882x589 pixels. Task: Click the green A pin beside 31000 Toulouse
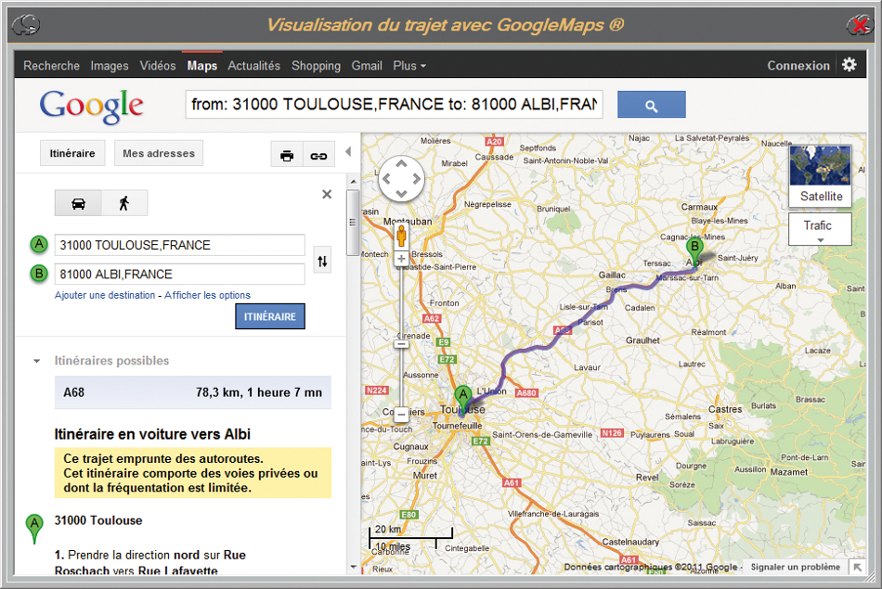click(34, 529)
